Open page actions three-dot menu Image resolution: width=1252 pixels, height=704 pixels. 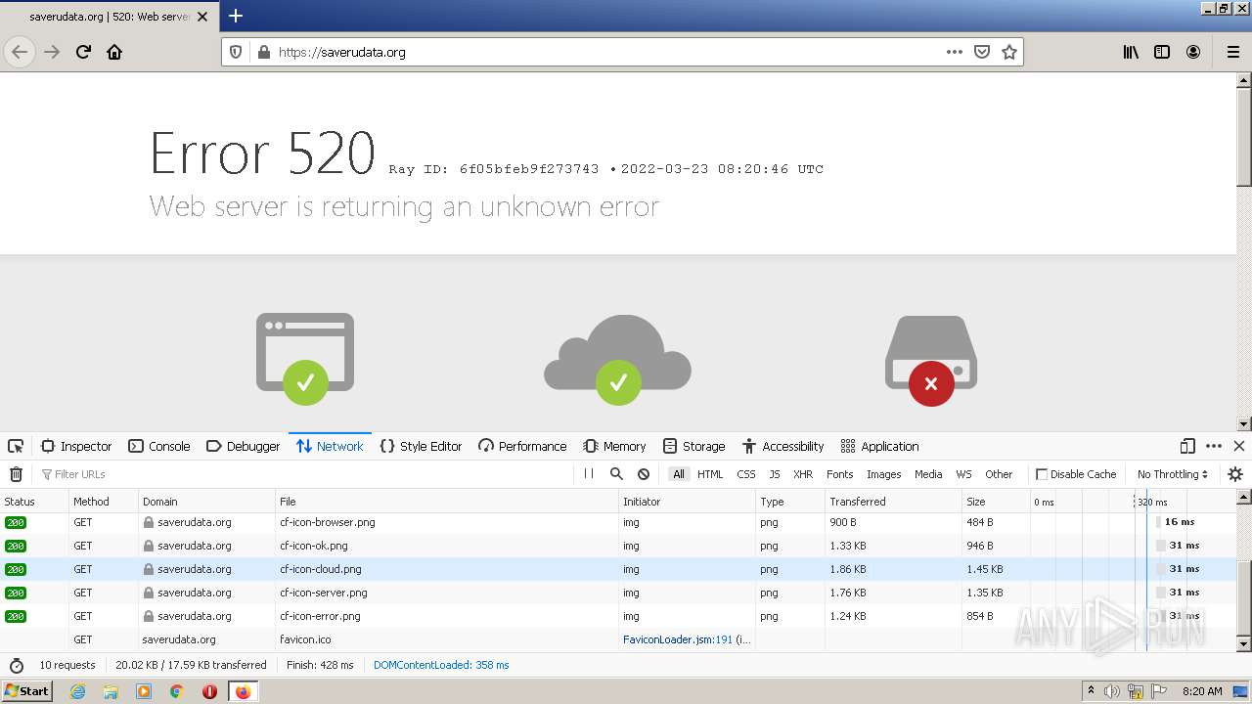tap(955, 52)
